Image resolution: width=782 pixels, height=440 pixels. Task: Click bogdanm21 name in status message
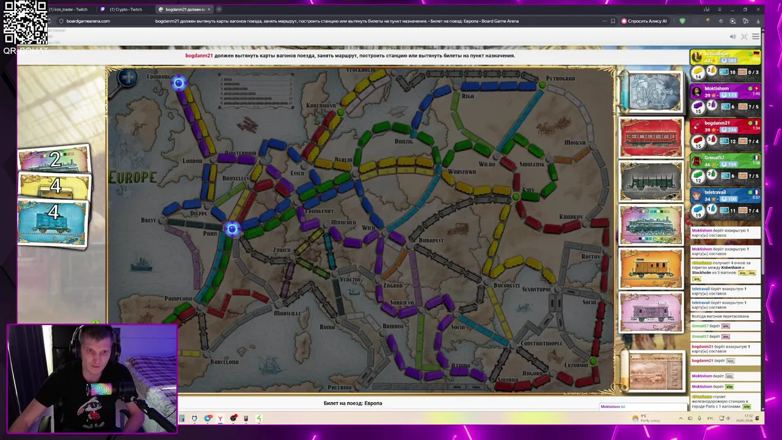click(x=199, y=56)
